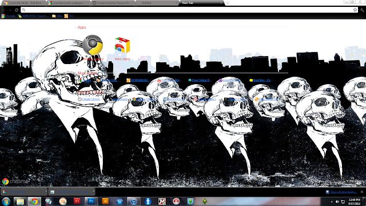The image size is (366, 206).
Task: Collapse the Apps section header
Action: [x=80, y=27]
